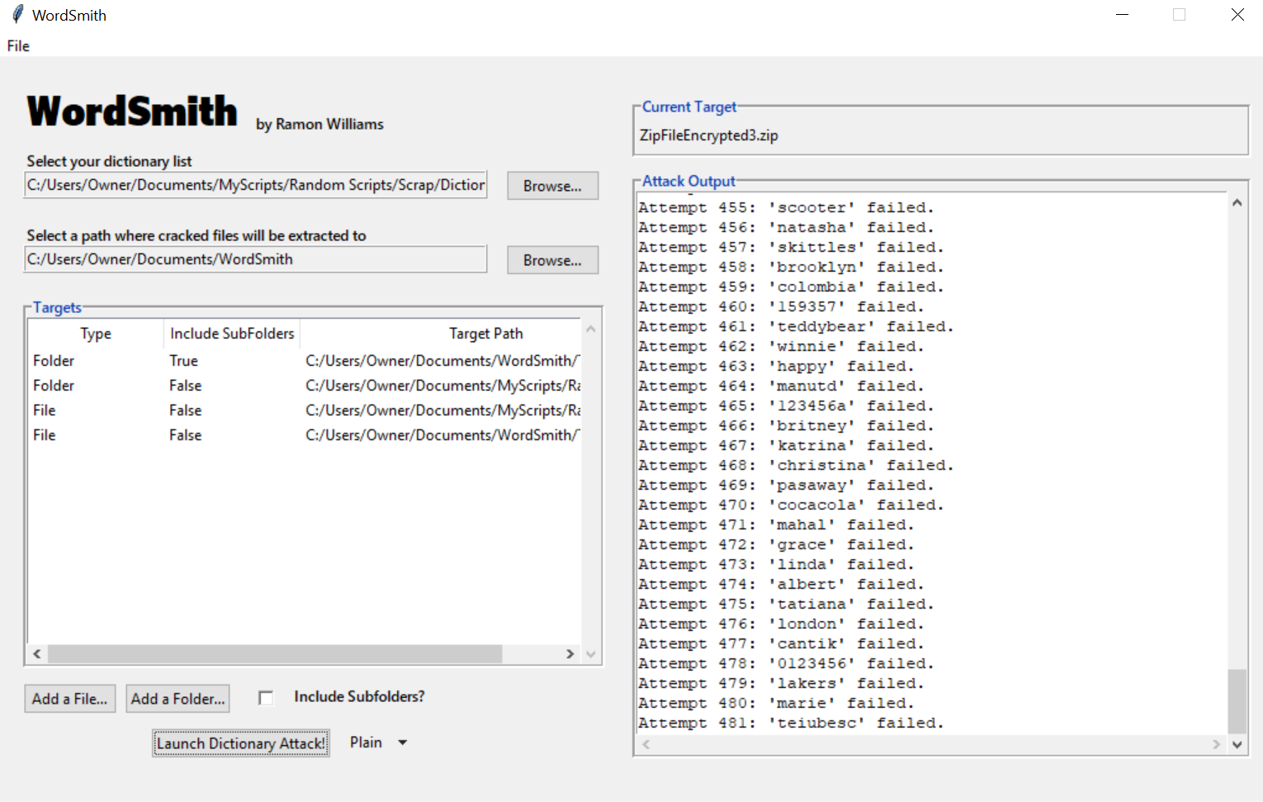The image size is (1263, 802).
Task: Click the Attempt 476 'london' line
Action: [781, 624]
